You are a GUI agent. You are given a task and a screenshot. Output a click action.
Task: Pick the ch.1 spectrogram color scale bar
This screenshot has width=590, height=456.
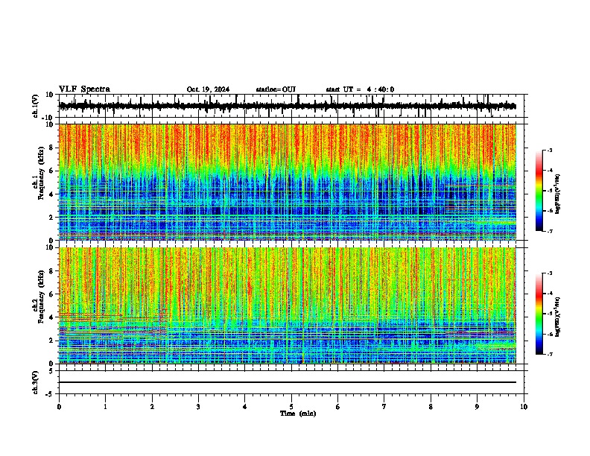(x=539, y=191)
